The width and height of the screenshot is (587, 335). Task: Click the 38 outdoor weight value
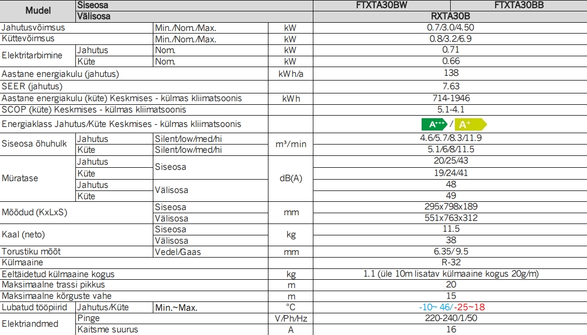pyautogui.click(x=451, y=241)
